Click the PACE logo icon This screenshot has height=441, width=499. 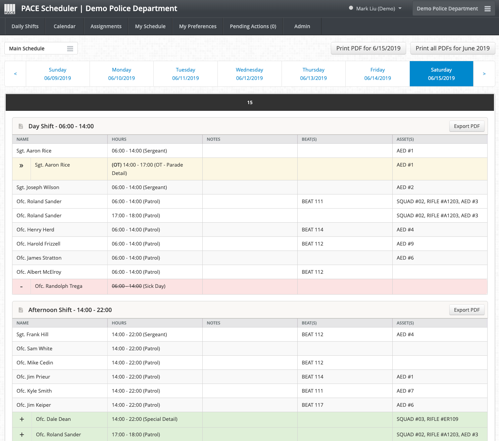10,9
